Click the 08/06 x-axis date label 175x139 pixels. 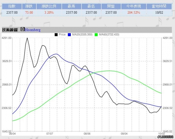(87, 134)
